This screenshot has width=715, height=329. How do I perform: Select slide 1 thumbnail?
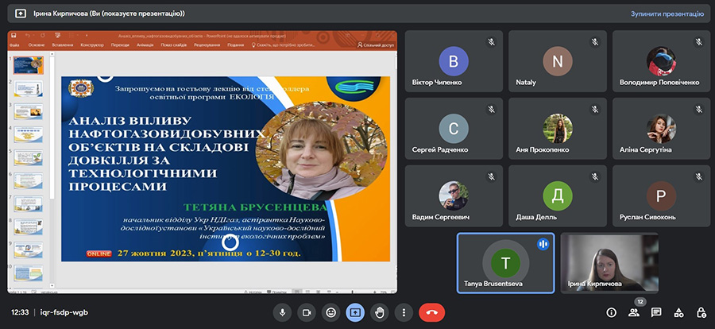[29, 65]
